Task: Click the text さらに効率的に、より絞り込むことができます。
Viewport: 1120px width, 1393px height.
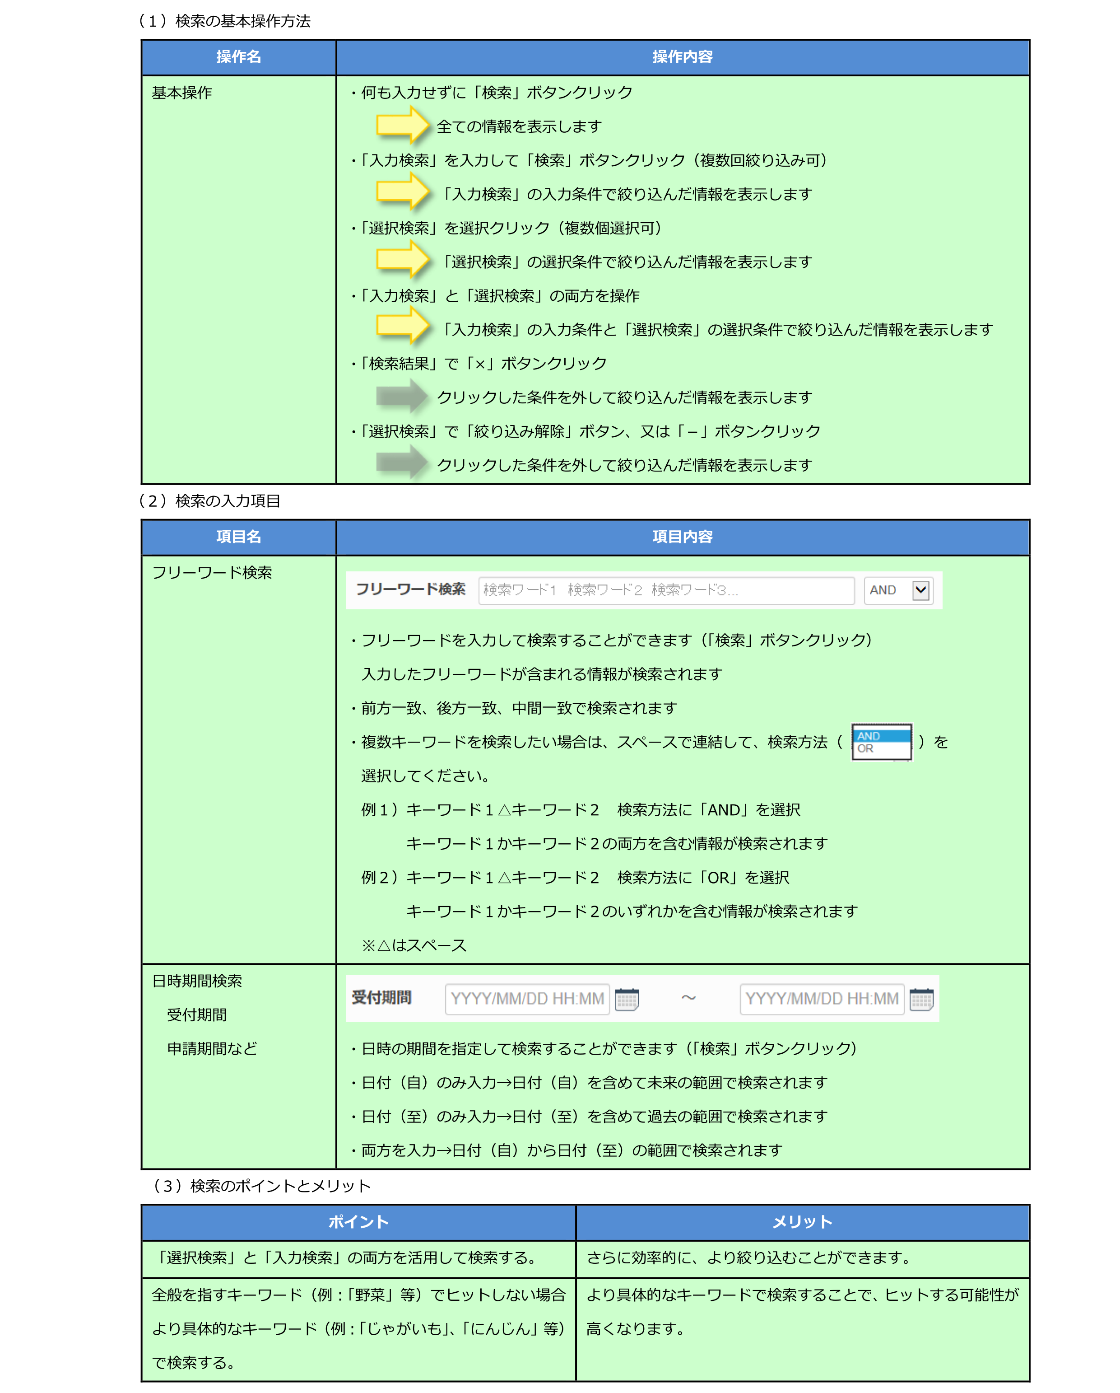Action: [x=750, y=1258]
